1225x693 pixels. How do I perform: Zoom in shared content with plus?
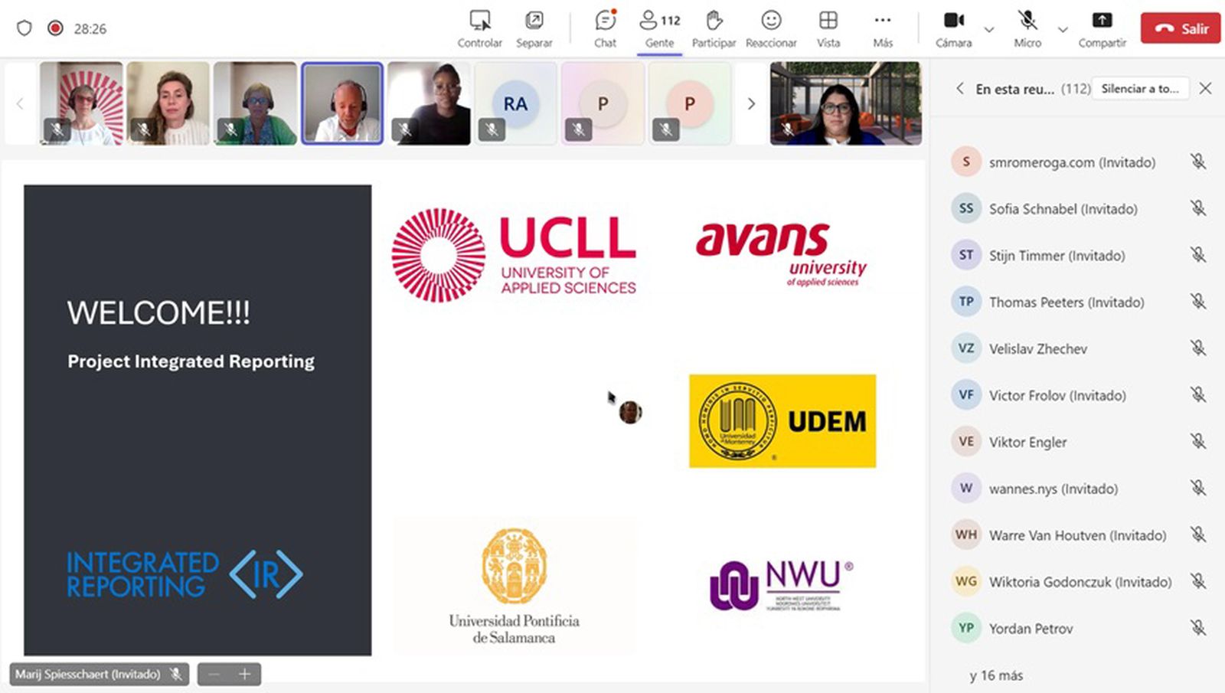tap(245, 674)
